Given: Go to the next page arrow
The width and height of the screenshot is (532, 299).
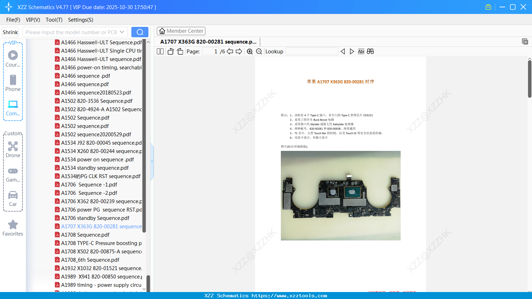Looking at the screenshot, I should coord(239,52).
